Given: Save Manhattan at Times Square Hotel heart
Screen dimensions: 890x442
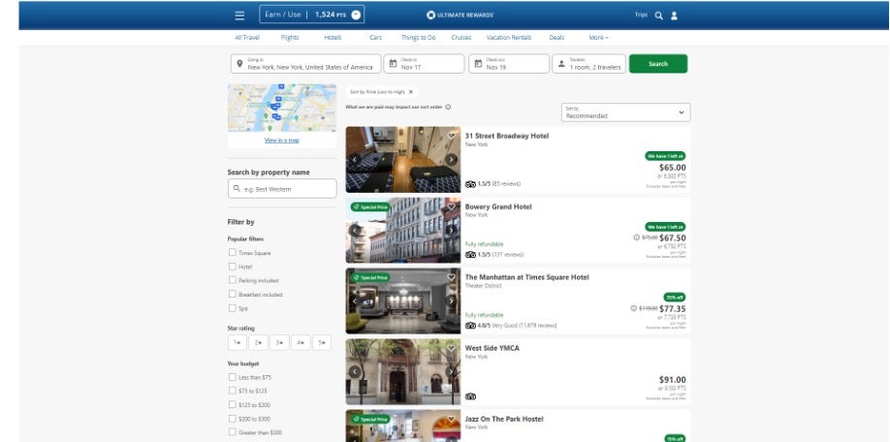Looking at the screenshot, I should [x=452, y=277].
